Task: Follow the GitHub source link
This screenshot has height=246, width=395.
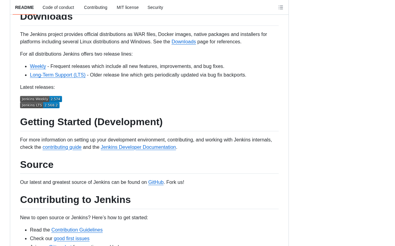Action: 156,182
